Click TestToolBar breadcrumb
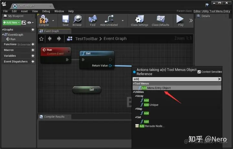Screen dimensions: 233x149 click(86, 39)
